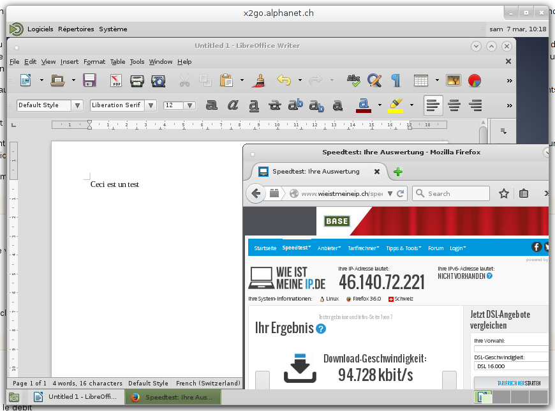The width and height of the screenshot is (555, 411).
Task: Open the Logiciels desktop menu
Action: (40, 29)
